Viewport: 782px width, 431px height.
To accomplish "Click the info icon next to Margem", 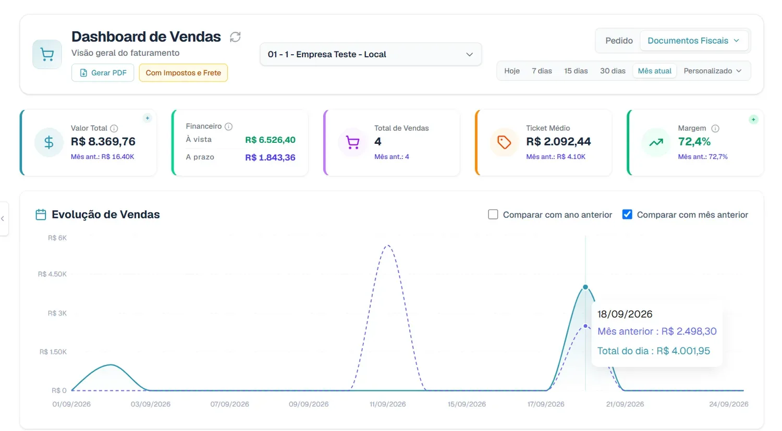I will 715,128.
